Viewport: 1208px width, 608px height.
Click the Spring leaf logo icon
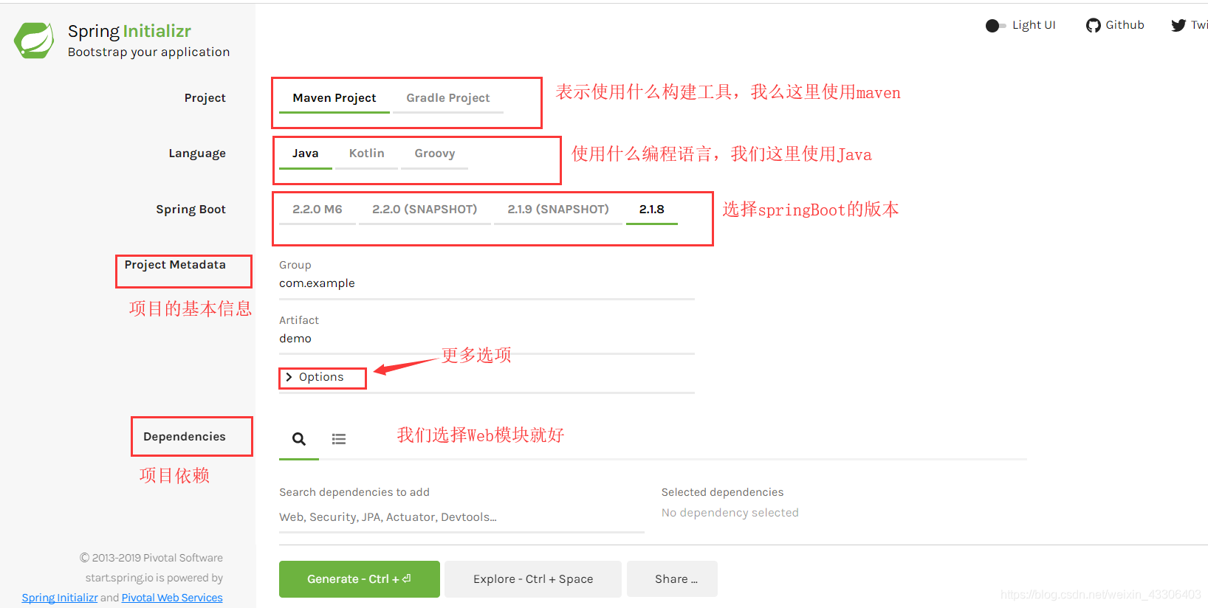pos(34,40)
